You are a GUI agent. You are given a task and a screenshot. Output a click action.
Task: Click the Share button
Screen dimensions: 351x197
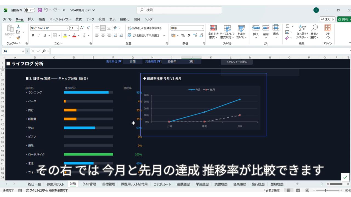point(344,19)
